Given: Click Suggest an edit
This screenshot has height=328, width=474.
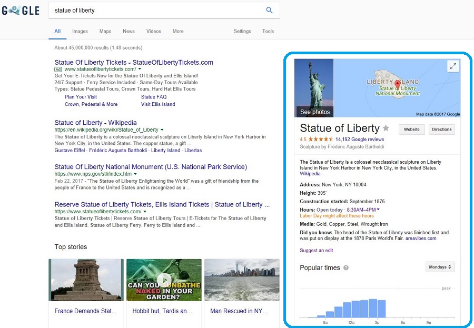Looking at the screenshot, I should [x=316, y=250].
